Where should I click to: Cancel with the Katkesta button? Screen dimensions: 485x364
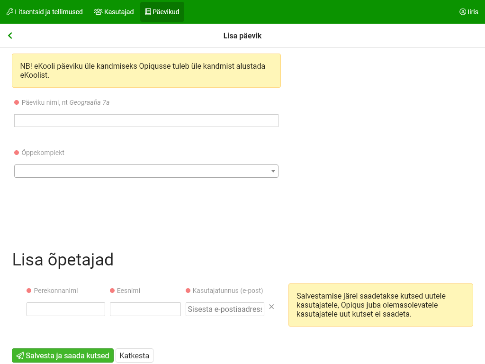coord(135,355)
